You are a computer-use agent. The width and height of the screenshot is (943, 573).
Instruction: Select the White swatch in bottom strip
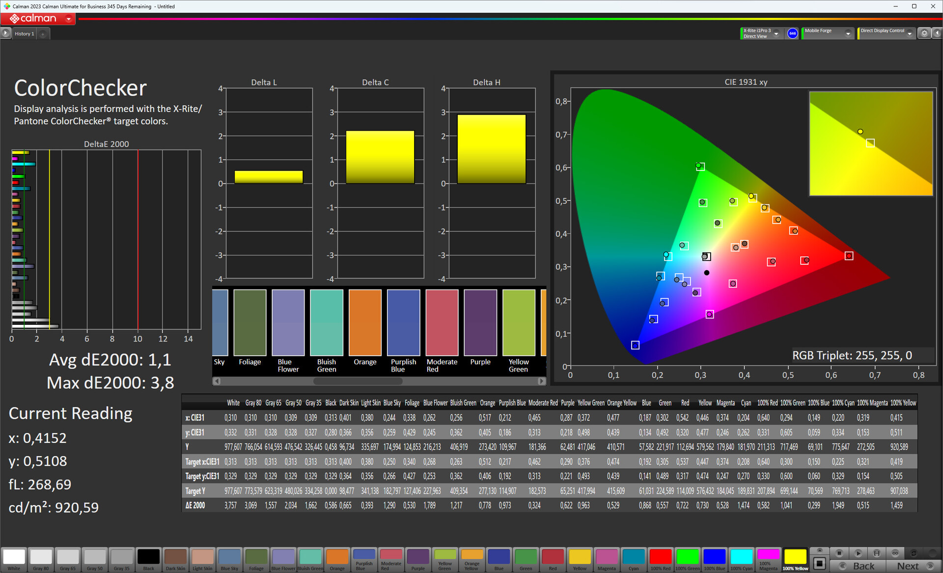pos(14,560)
